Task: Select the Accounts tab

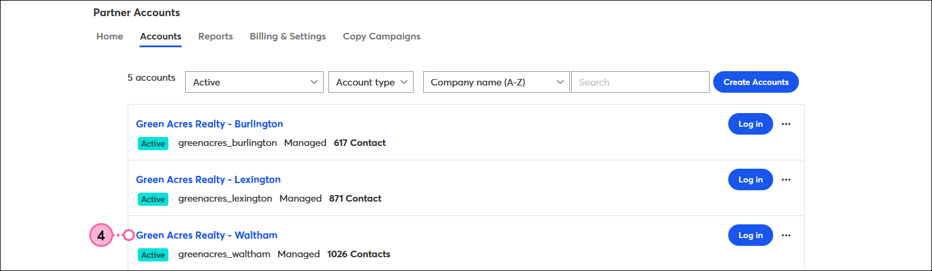Action: coord(161,36)
